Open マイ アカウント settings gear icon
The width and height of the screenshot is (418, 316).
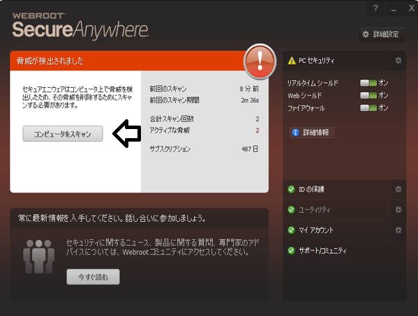point(398,230)
